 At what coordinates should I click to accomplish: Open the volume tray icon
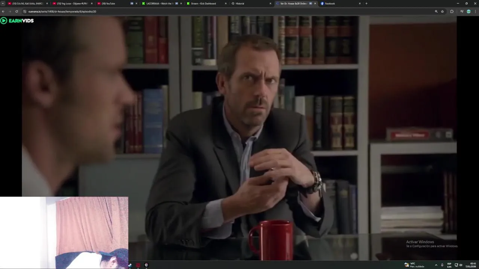click(x=461, y=265)
